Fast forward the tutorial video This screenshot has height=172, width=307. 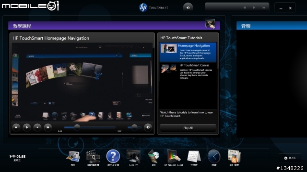(48, 128)
